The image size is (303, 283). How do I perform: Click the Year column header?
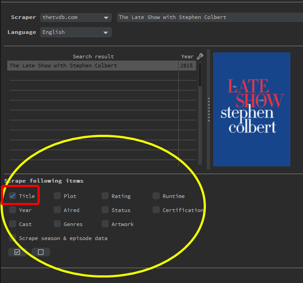[x=187, y=57]
